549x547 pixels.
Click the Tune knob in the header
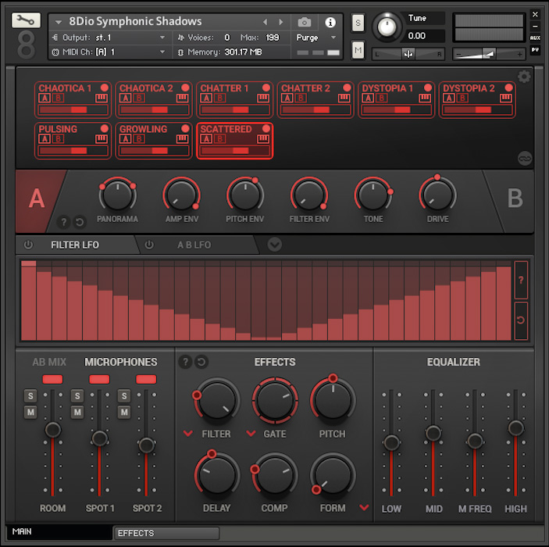[x=387, y=27]
